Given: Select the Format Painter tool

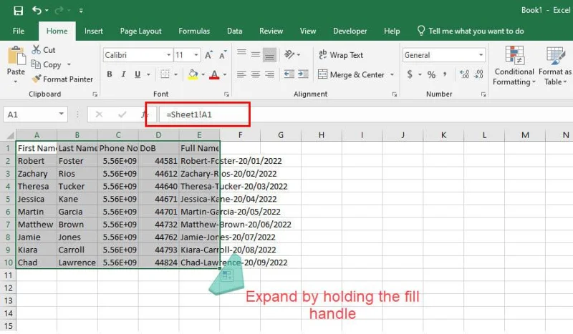Looking at the screenshot, I should (x=62, y=79).
